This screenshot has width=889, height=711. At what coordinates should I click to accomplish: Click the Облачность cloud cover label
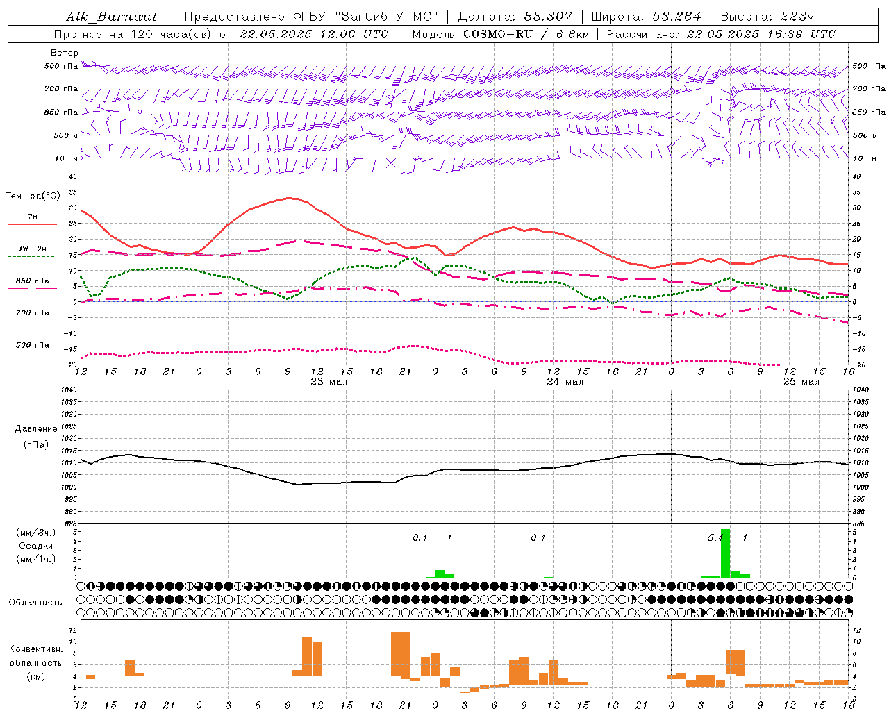tap(35, 602)
